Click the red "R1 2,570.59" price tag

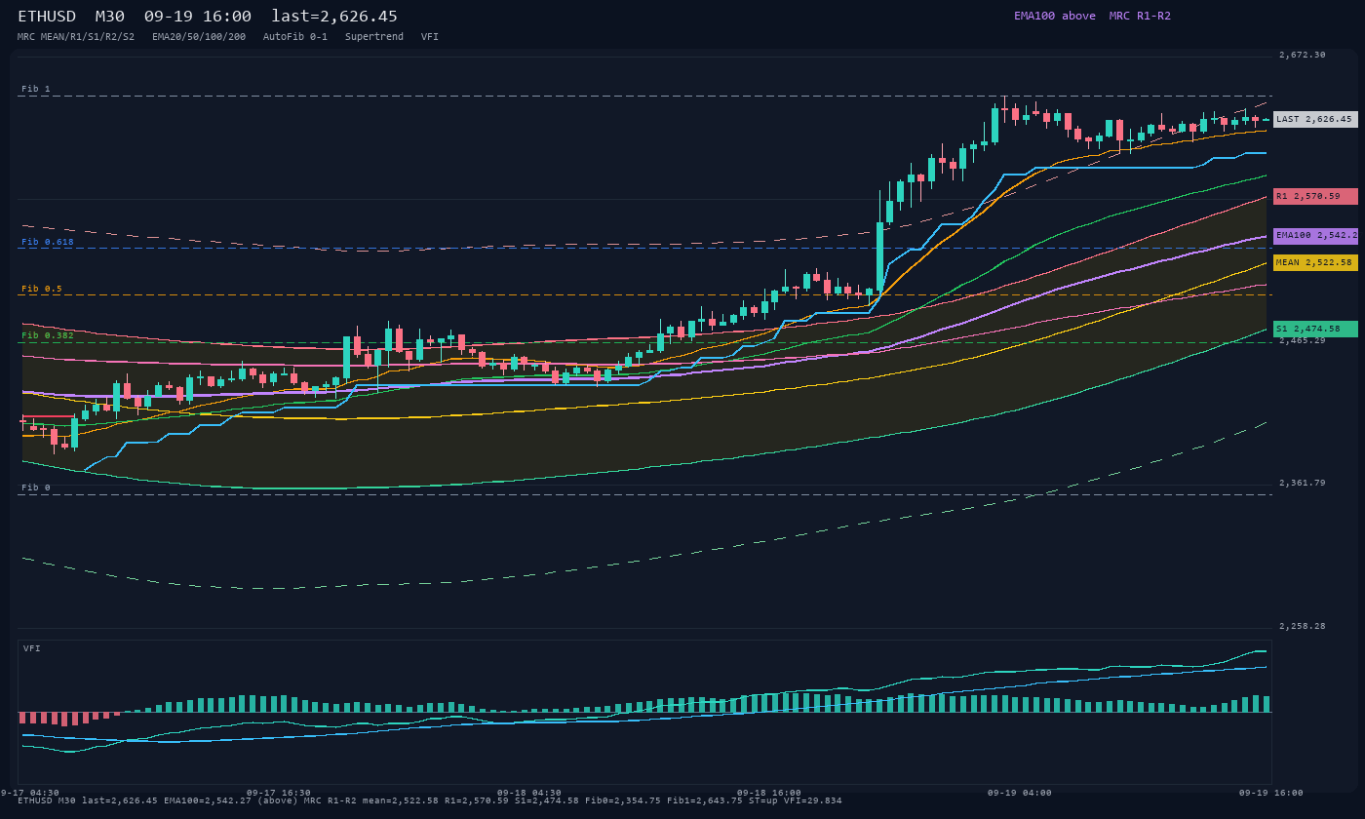(x=1315, y=196)
